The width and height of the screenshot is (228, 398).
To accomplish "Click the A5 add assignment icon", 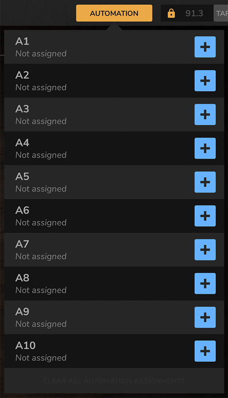I will coord(205,182).
